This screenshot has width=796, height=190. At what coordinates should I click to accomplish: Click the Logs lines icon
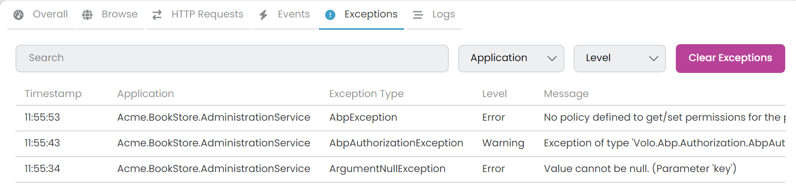(418, 15)
